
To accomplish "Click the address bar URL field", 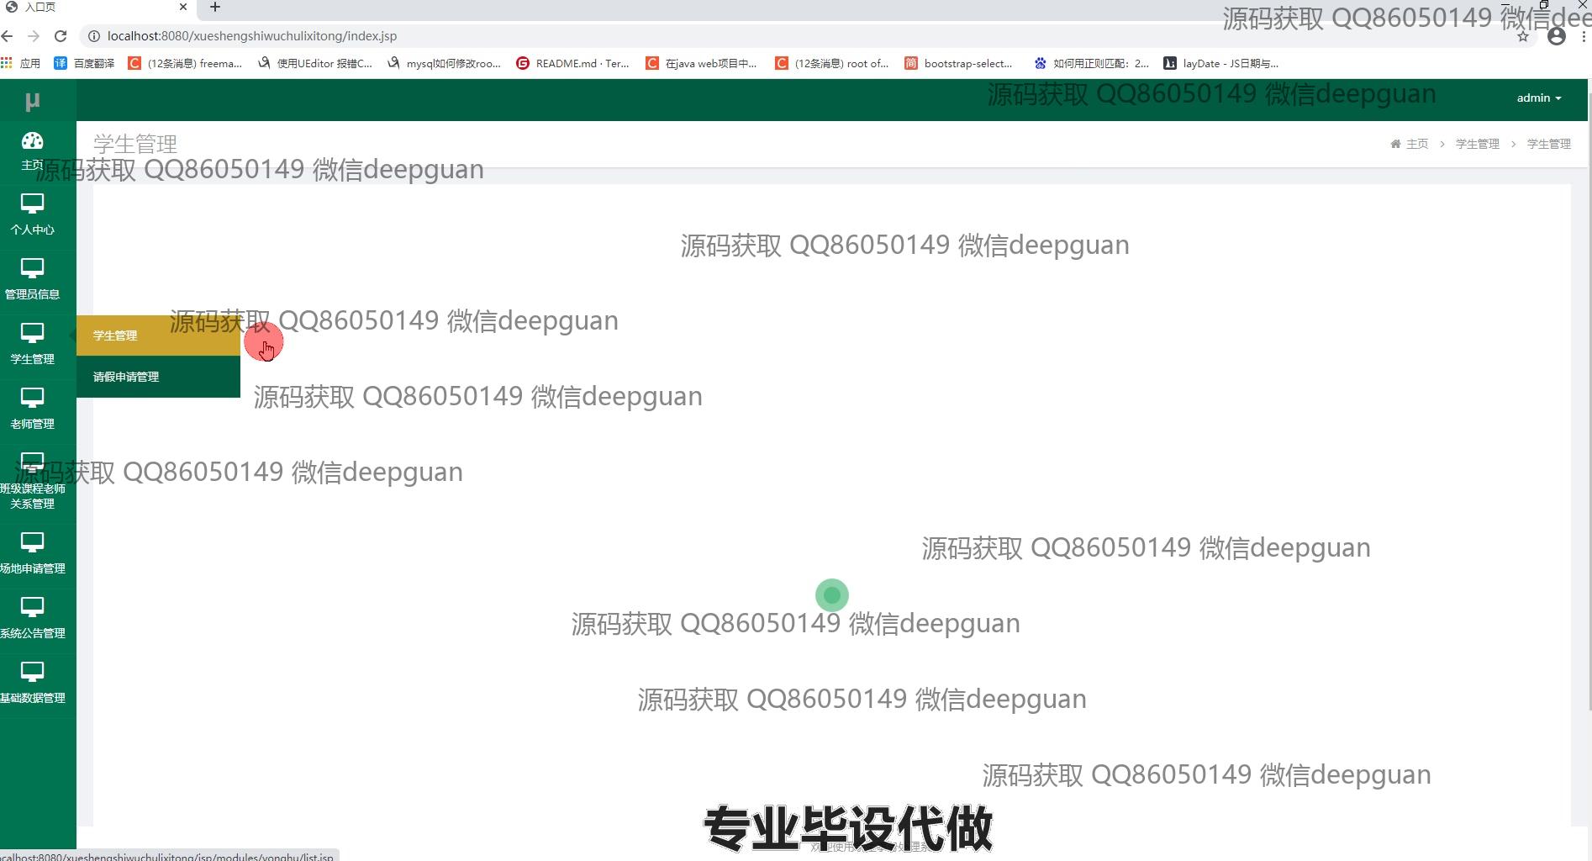I will [x=807, y=36].
